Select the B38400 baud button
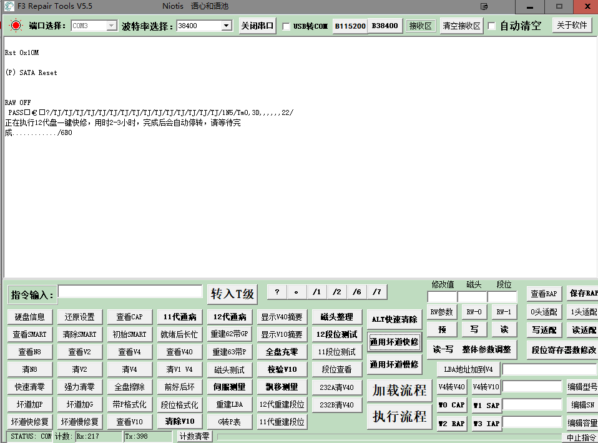 385,26
